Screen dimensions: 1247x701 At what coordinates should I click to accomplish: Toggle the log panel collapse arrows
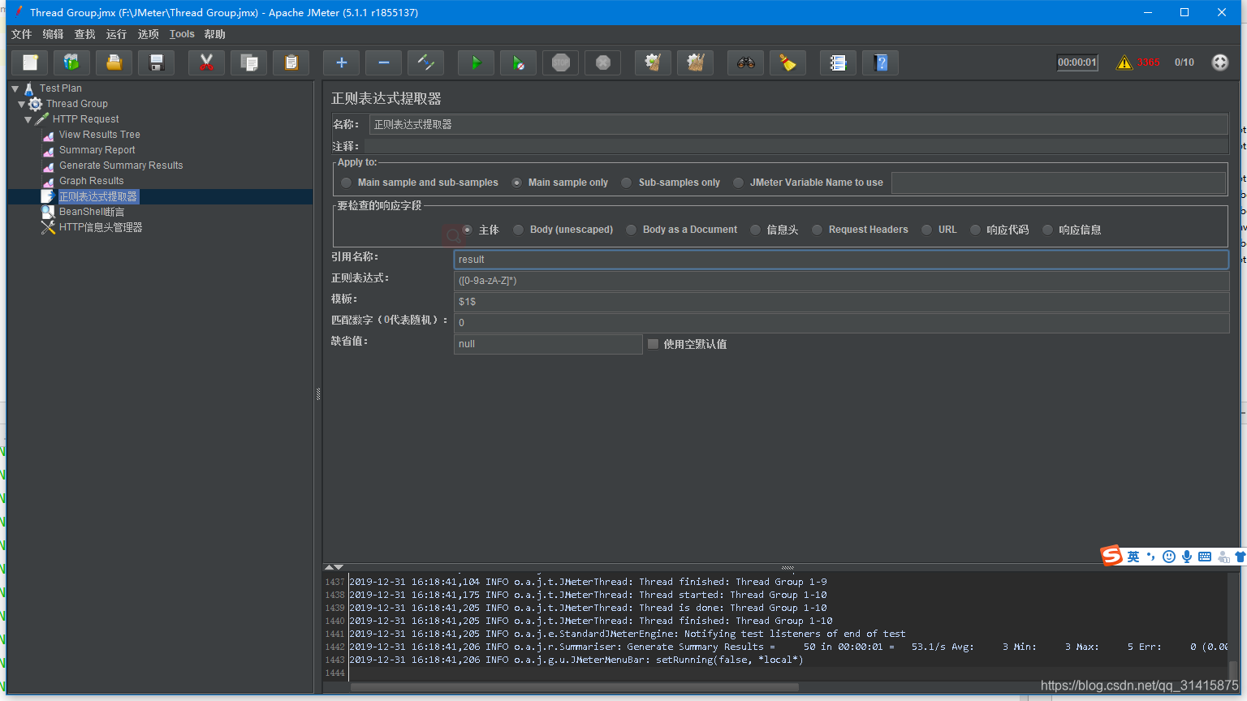(x=334, y=567)
